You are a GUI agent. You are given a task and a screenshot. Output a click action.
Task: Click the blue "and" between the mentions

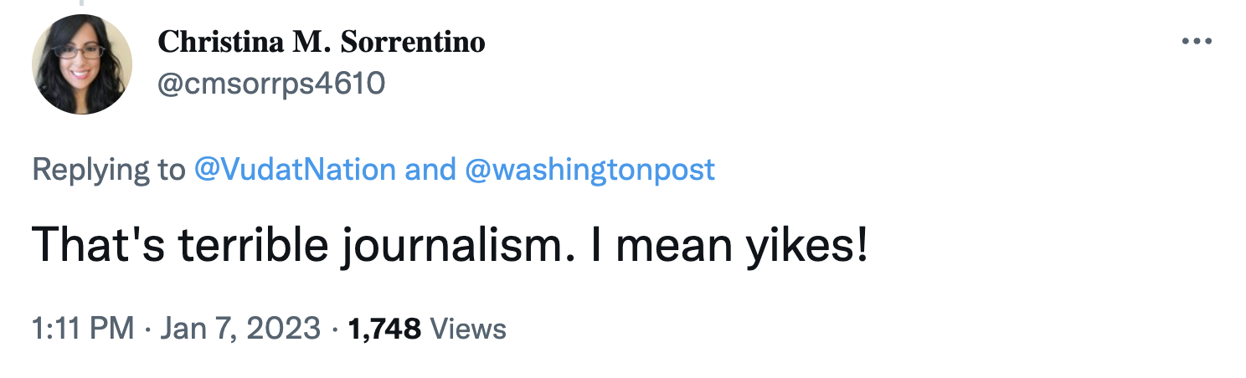[x=430, y=170]
